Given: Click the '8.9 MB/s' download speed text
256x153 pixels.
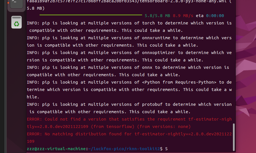Looking at the screenshot, I should (183, 16).
